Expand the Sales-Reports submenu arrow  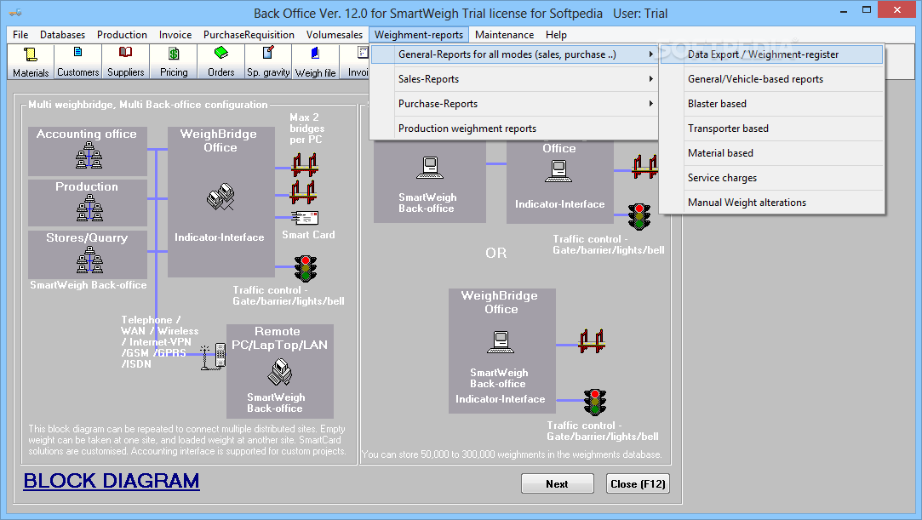click(x=651, y=79)
